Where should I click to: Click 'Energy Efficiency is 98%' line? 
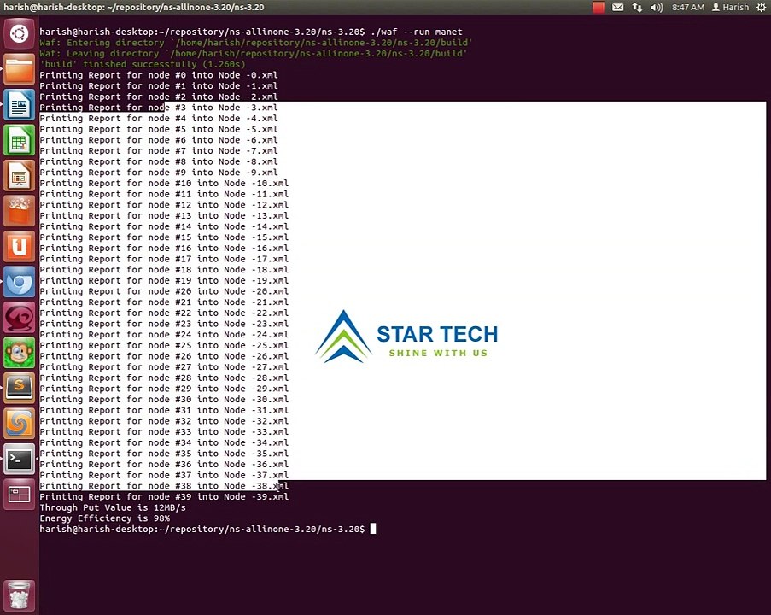[105, 519]
